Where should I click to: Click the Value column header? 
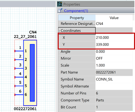[x=114, y=18]
